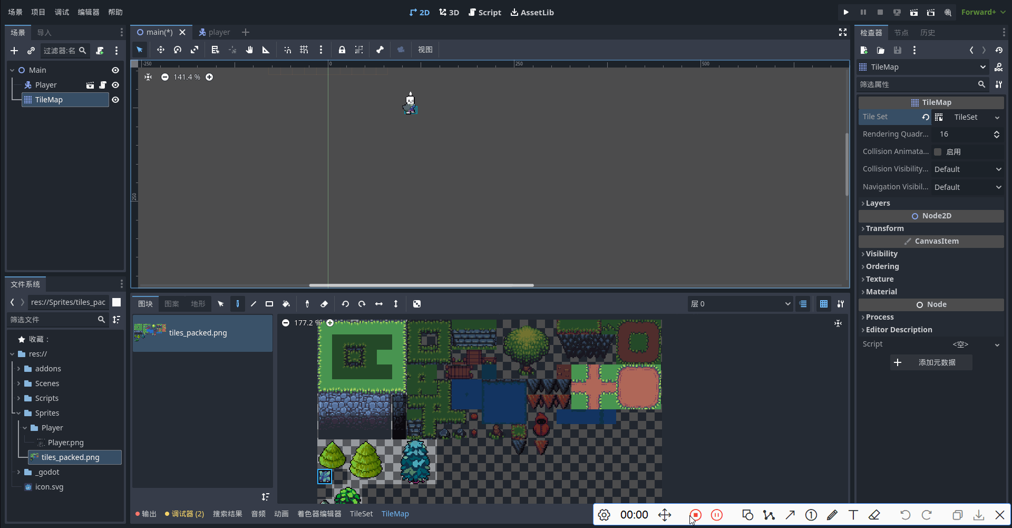Image resolution: width=1012 pixels, height=528 pixels.
Task: Choose the Bucket fill tile tool
Action: point(286,304)
